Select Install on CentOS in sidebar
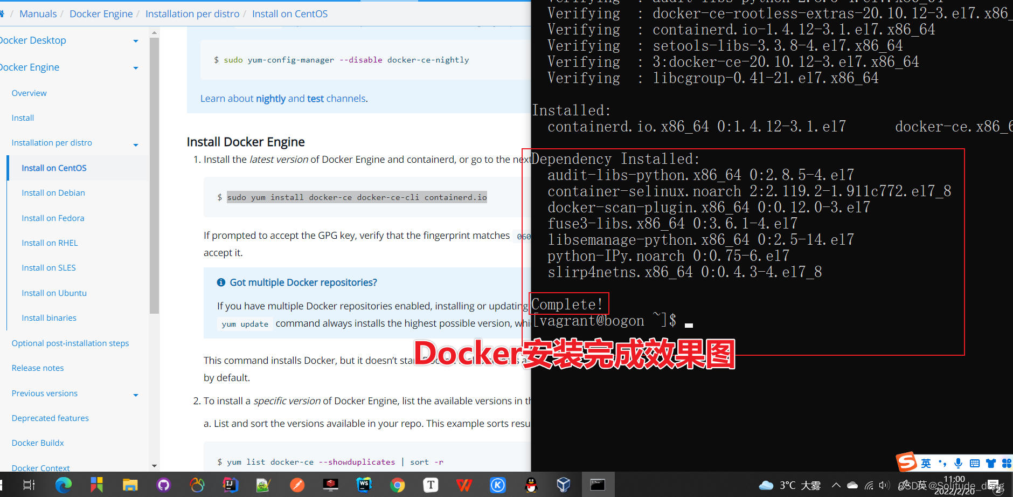Viewport: 1013px width, 497px height. (x=54, y=168)
